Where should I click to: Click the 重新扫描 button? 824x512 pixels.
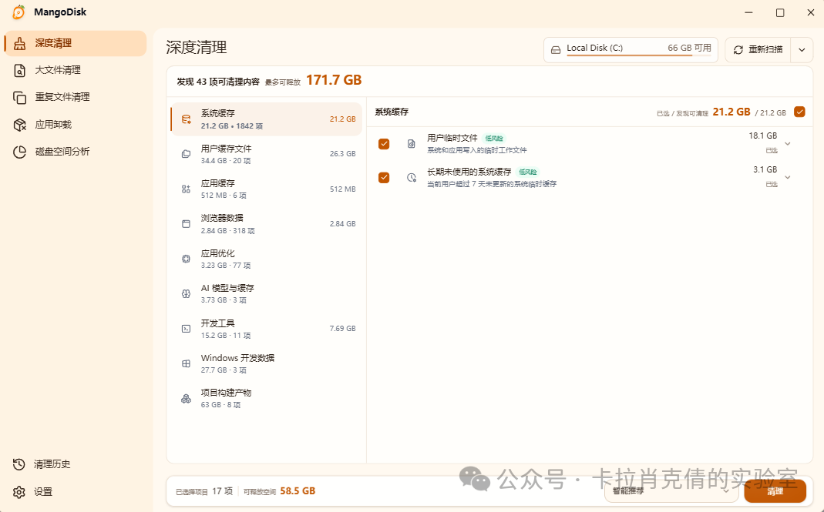(758, 50)
